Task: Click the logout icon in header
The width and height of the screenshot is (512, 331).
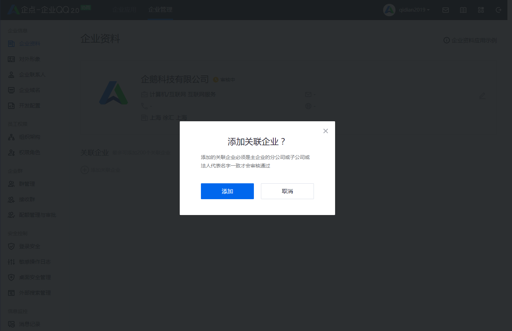Action: point(499,10)
